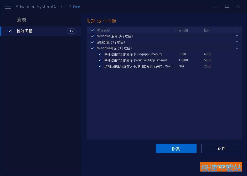Uncheck the 系统配置 group checkbox

[x=92, y=42]
